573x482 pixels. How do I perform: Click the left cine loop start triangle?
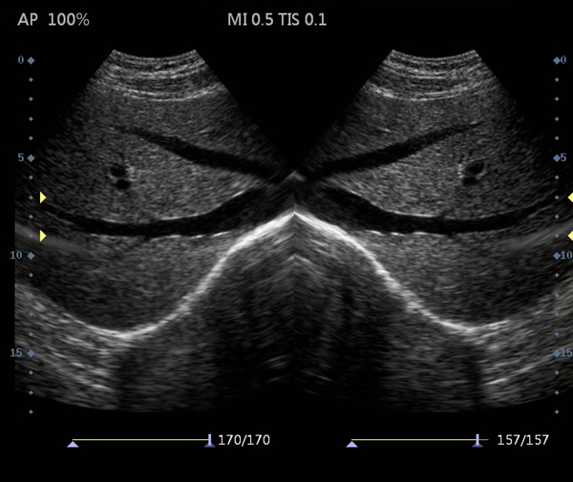point(73,444)
